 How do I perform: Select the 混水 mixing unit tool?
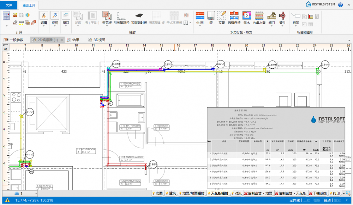click(246, 16)
